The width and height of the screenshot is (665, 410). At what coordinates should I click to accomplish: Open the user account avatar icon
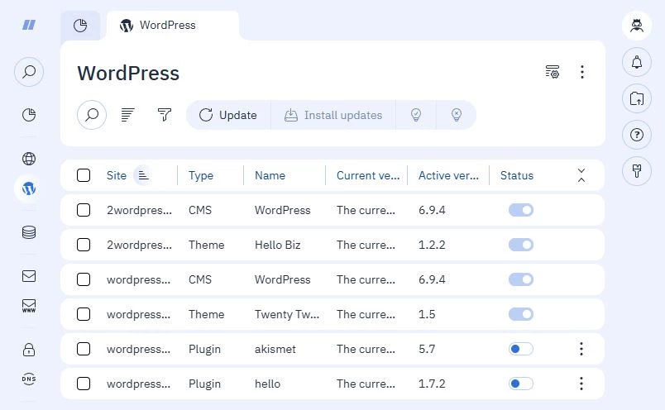[637, 26]
